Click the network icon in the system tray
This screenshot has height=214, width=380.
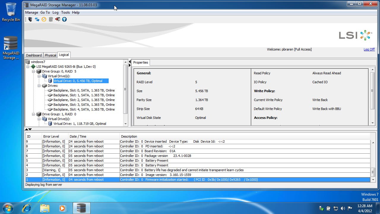pyautogui.click(x=336, y=208)
